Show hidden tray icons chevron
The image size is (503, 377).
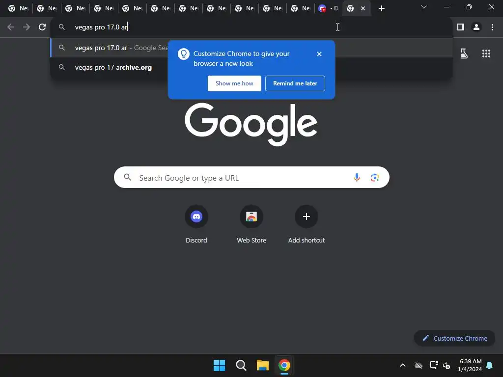click(403, 365)
